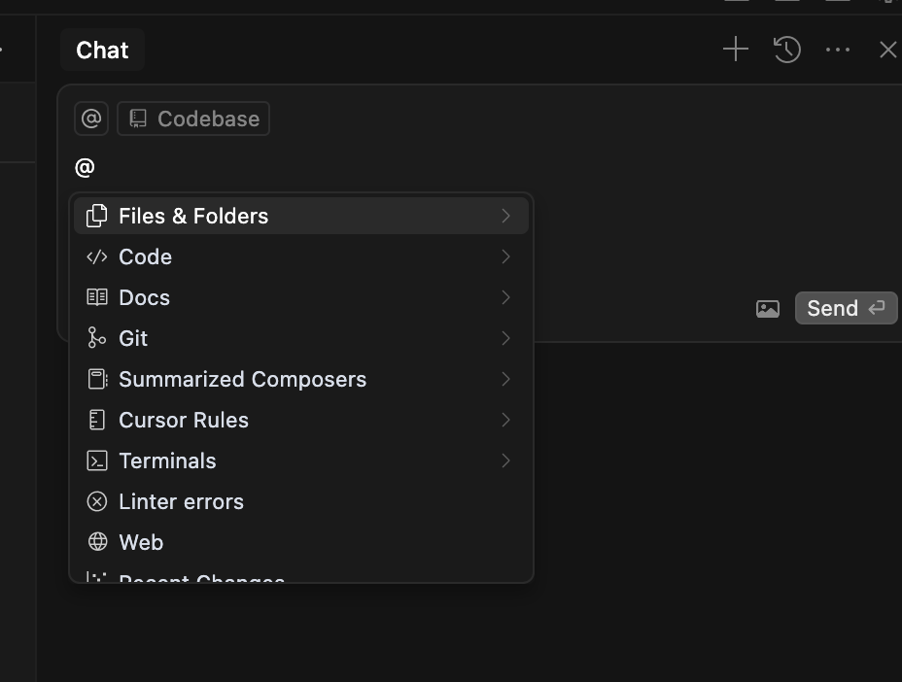Image resolution: width=902 pixels, height=682 pixels.
Task: Expand the Summarized Composers chevron
Action: [505, 379]
